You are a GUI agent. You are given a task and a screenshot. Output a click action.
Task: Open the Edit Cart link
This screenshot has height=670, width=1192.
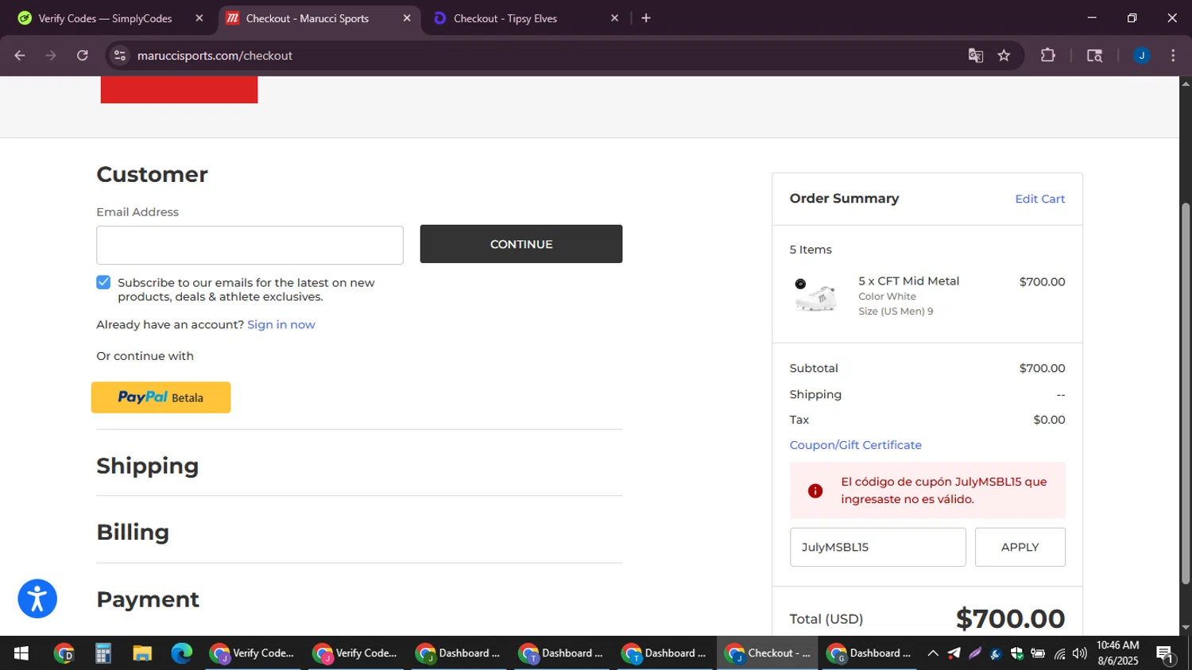[1040, 199]
